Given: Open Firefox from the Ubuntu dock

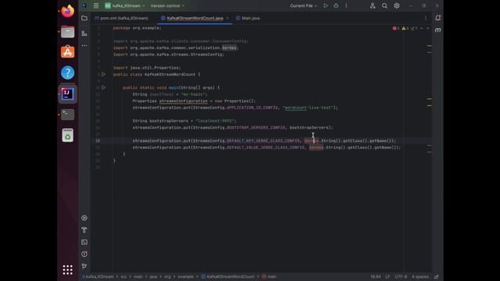Looking at the screenshot, I should coord(68,11).
